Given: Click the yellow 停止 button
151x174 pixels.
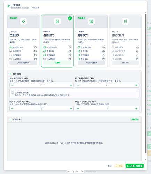Looking at the screenshot, I should pos(119,166).
